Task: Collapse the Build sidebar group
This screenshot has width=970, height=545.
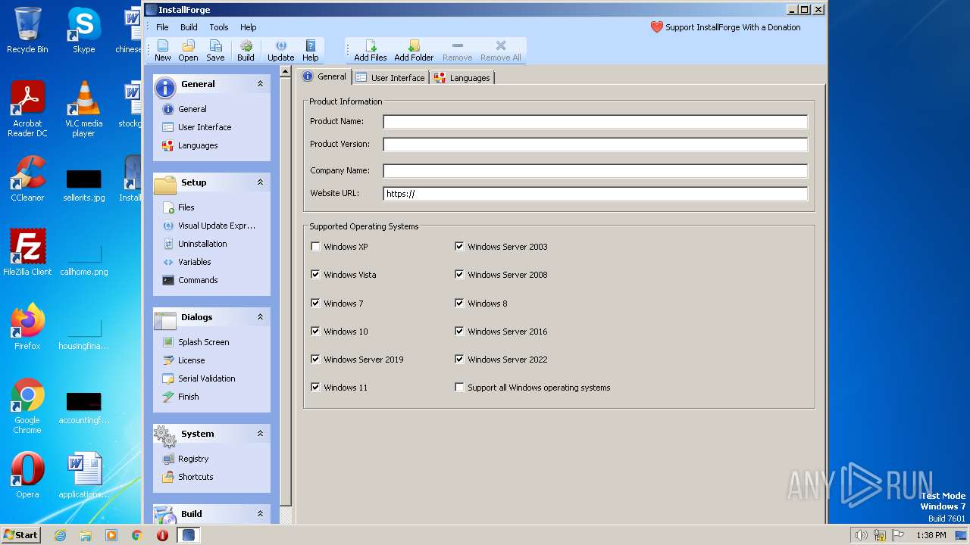Action: pos(260,514)
